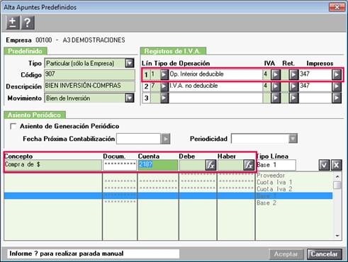Click the Tipo Línea field Base 1

coord(276,165)
